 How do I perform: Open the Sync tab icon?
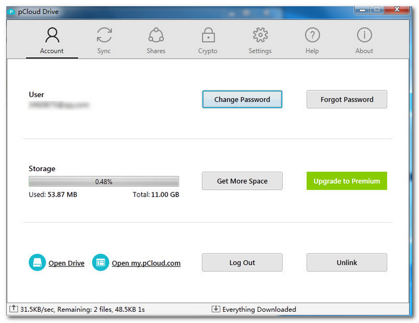click(x=104, y=35)
